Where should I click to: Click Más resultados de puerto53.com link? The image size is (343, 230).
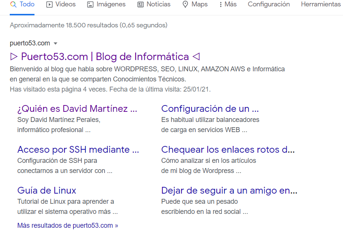(67, 225)
